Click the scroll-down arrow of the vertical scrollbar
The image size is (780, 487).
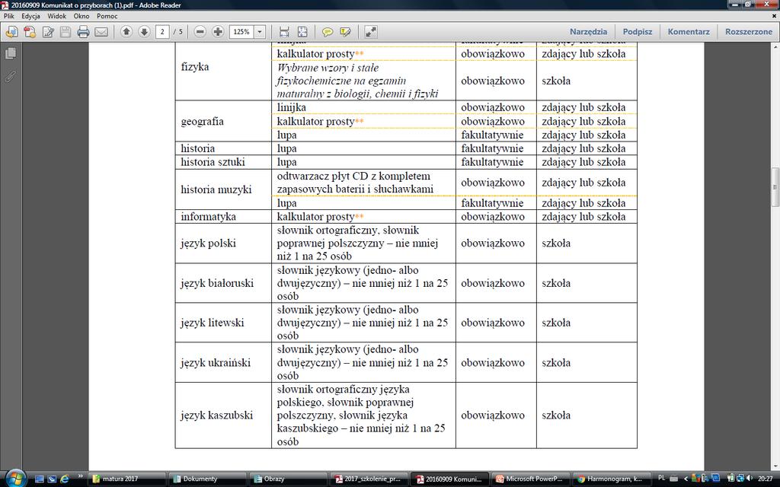[x=775, y=466]
